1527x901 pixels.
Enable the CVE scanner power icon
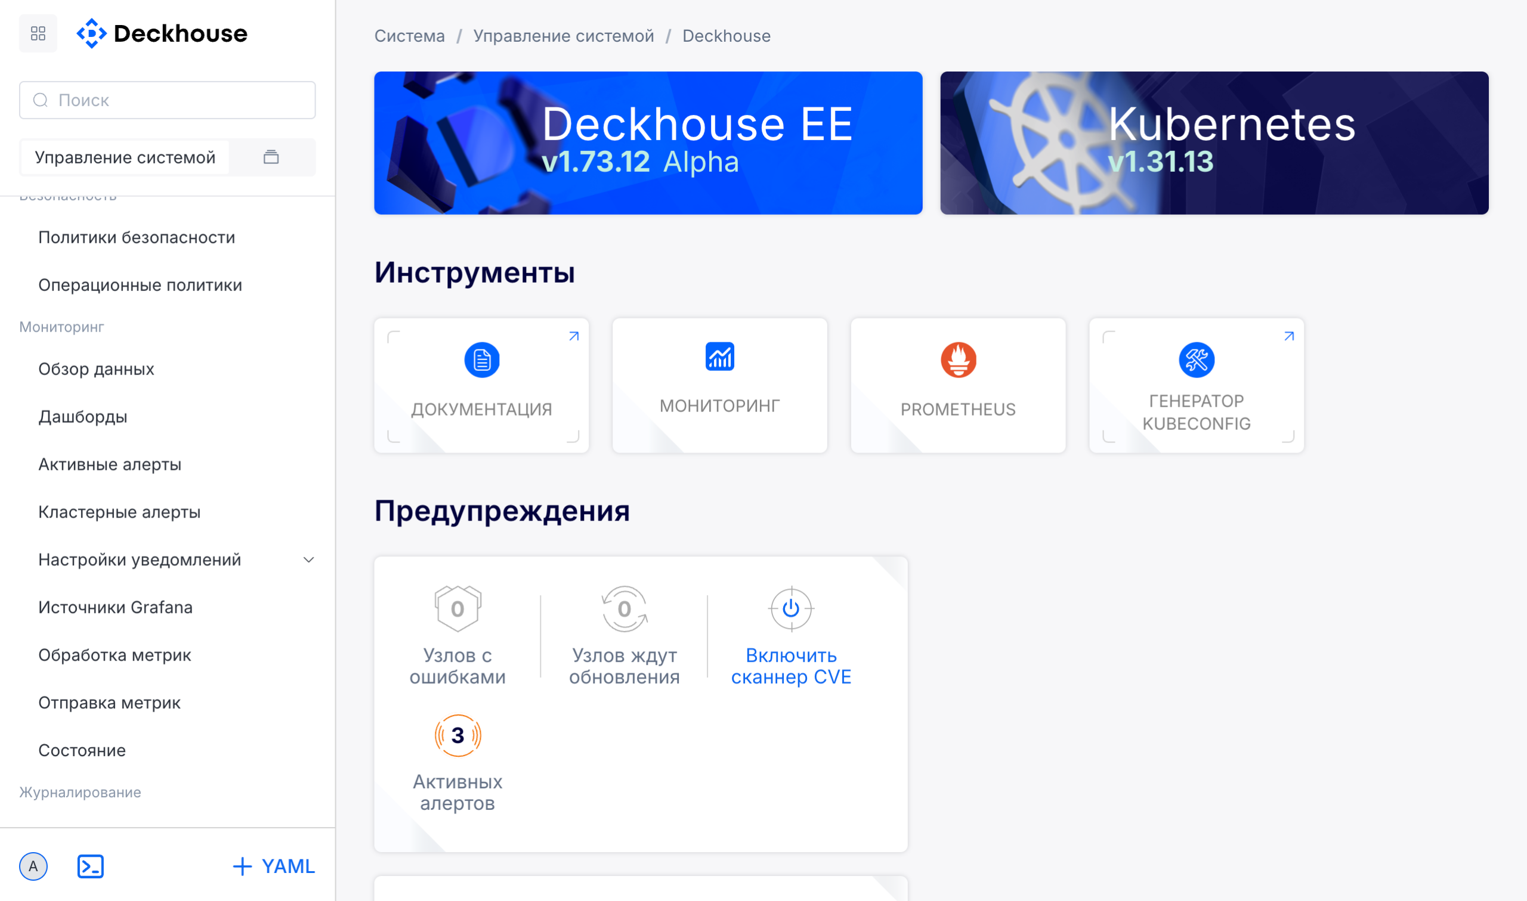click(x=790, y=609)
